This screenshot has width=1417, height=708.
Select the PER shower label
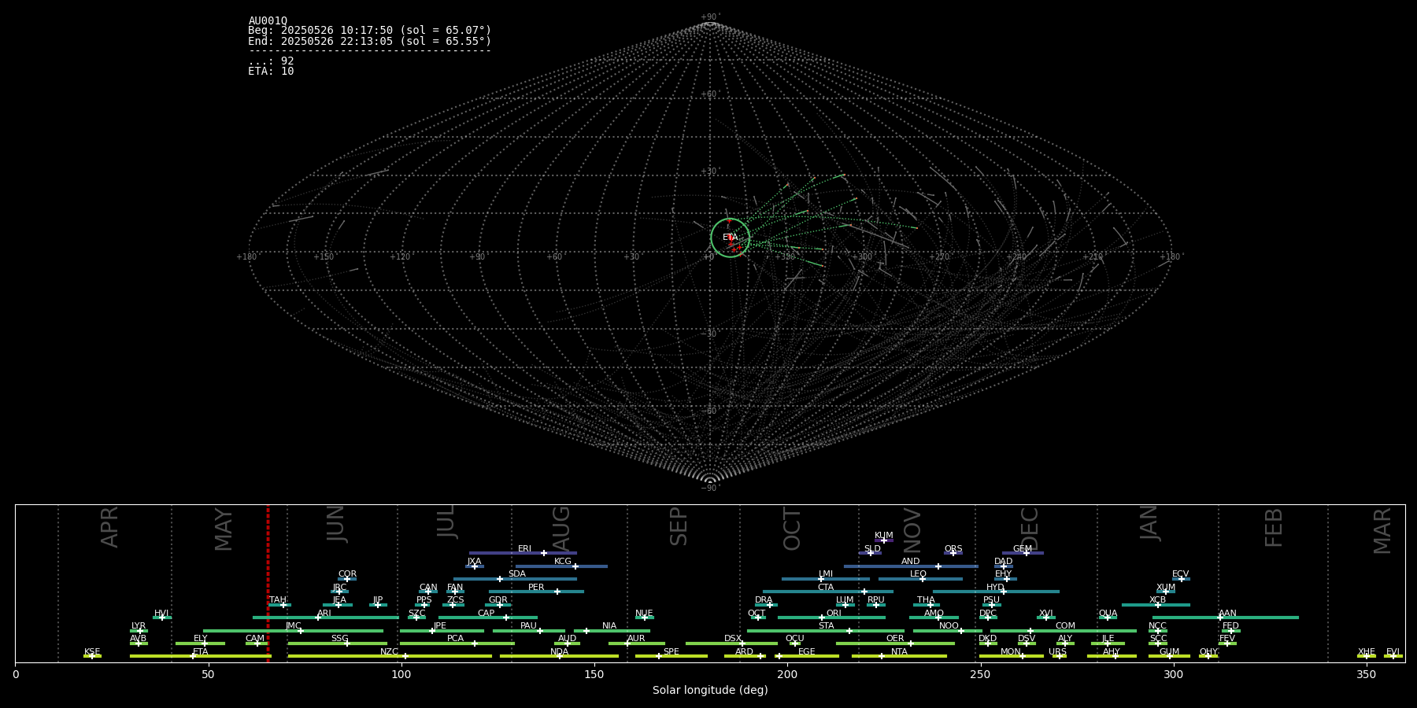536,588
